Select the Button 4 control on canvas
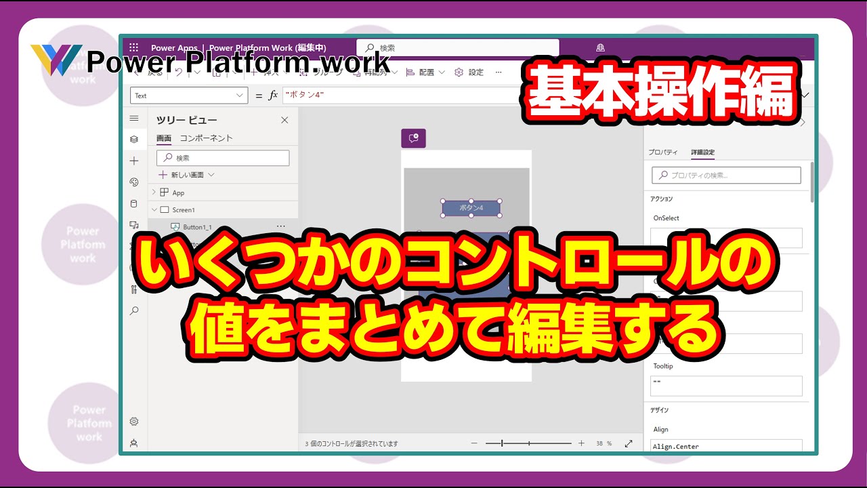The height and width of the screenshot is (488, 867). coord(471,208)
